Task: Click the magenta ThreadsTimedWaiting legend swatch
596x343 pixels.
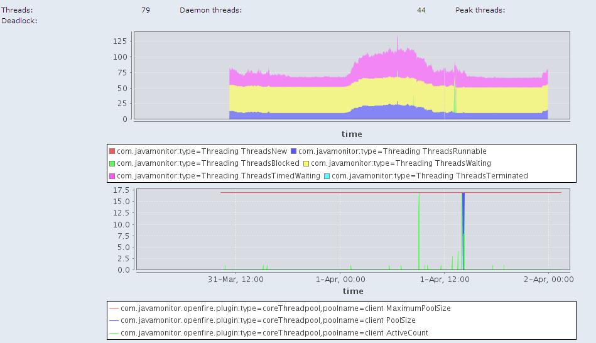Action: [x=112, y=176]
